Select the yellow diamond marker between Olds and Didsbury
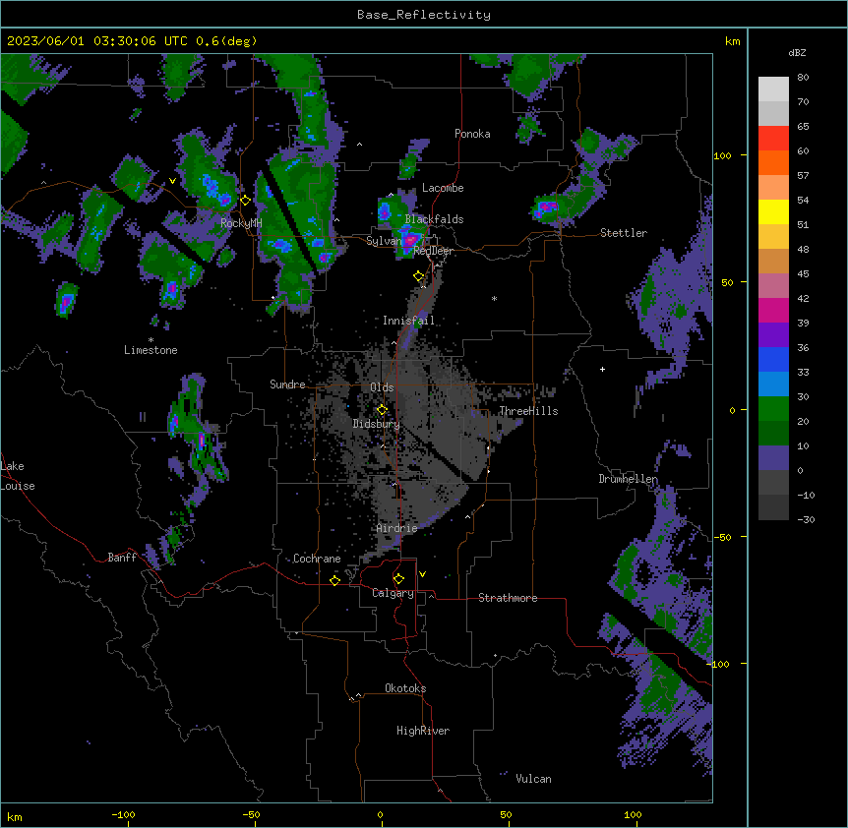Image resolution: width=848 pixels, height=828 pixels. 382,410
